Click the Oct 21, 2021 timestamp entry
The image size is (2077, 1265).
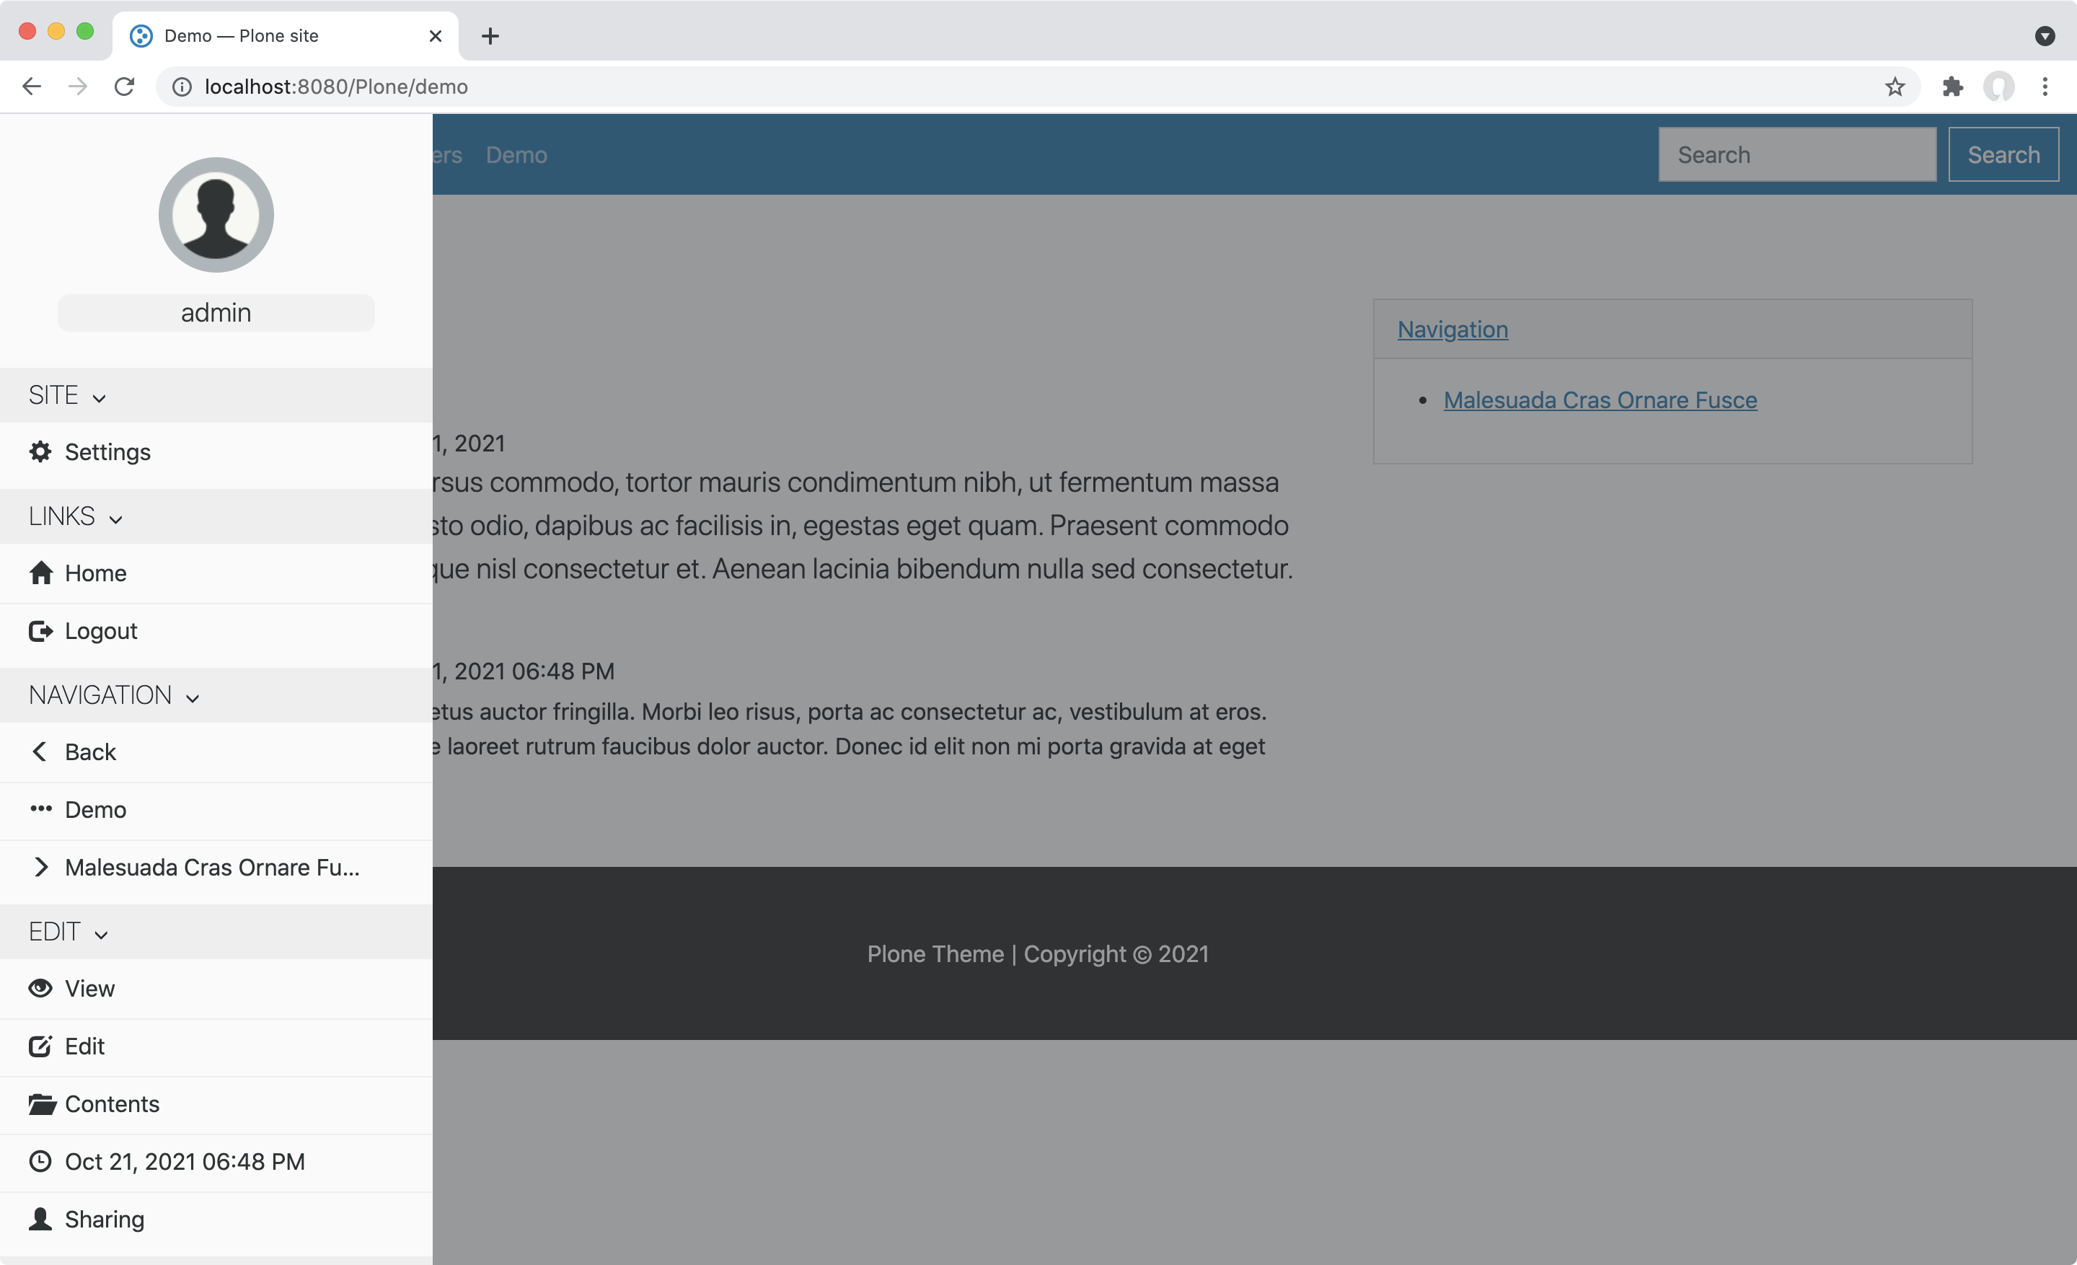click(184, 1161)
